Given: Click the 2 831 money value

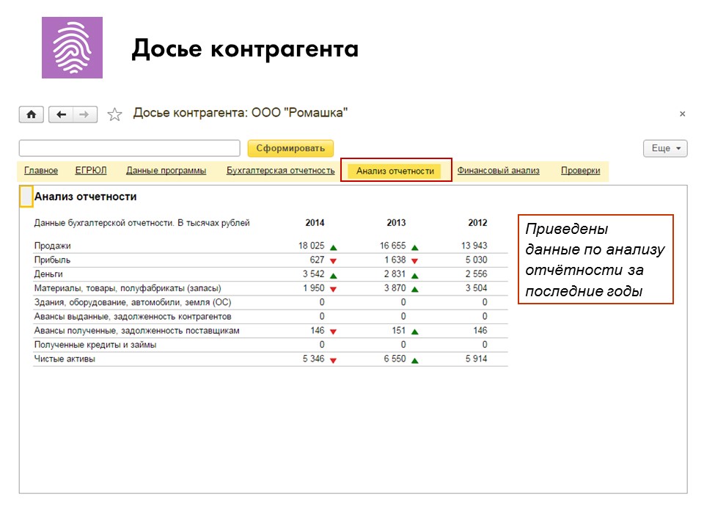Looking at the screenshot, I should pos(395,274).
